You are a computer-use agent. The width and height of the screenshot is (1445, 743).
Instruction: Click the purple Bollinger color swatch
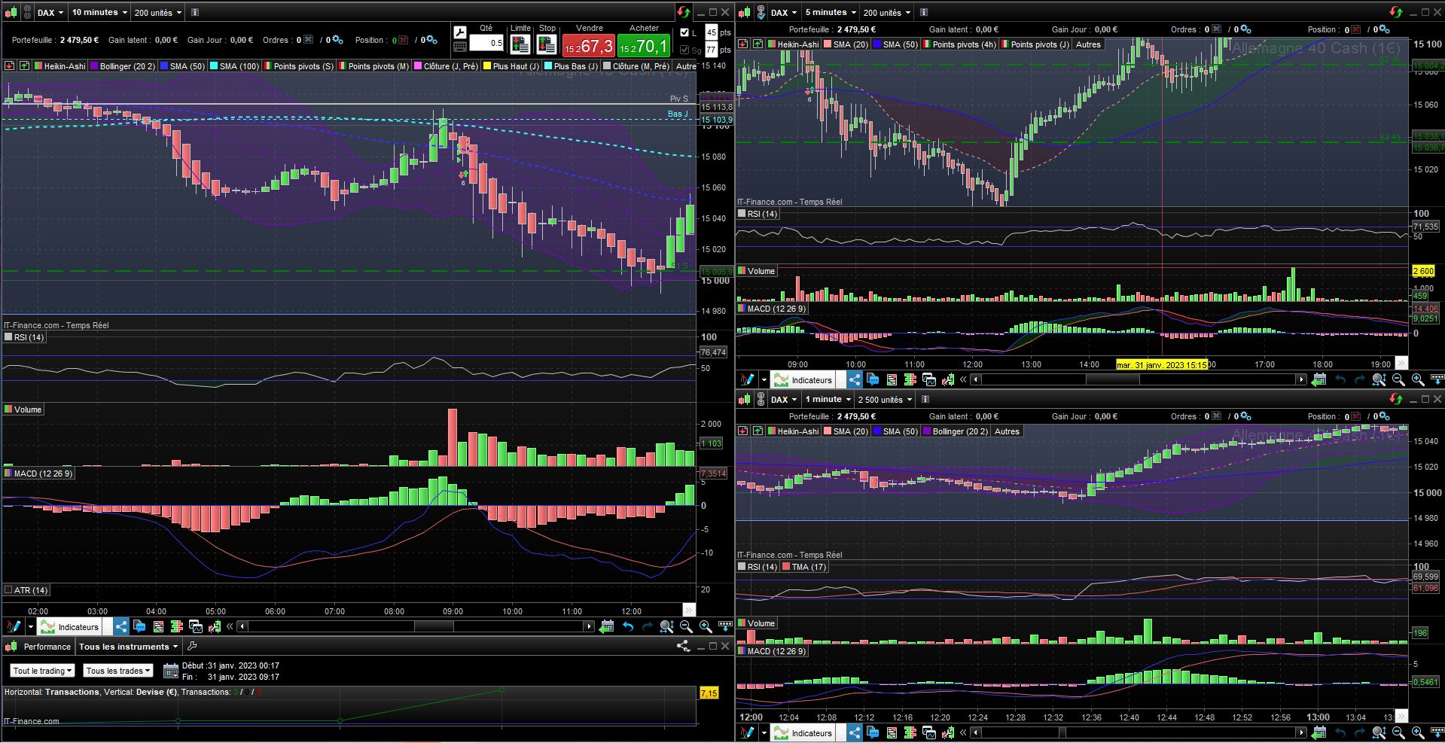point(95,66)
